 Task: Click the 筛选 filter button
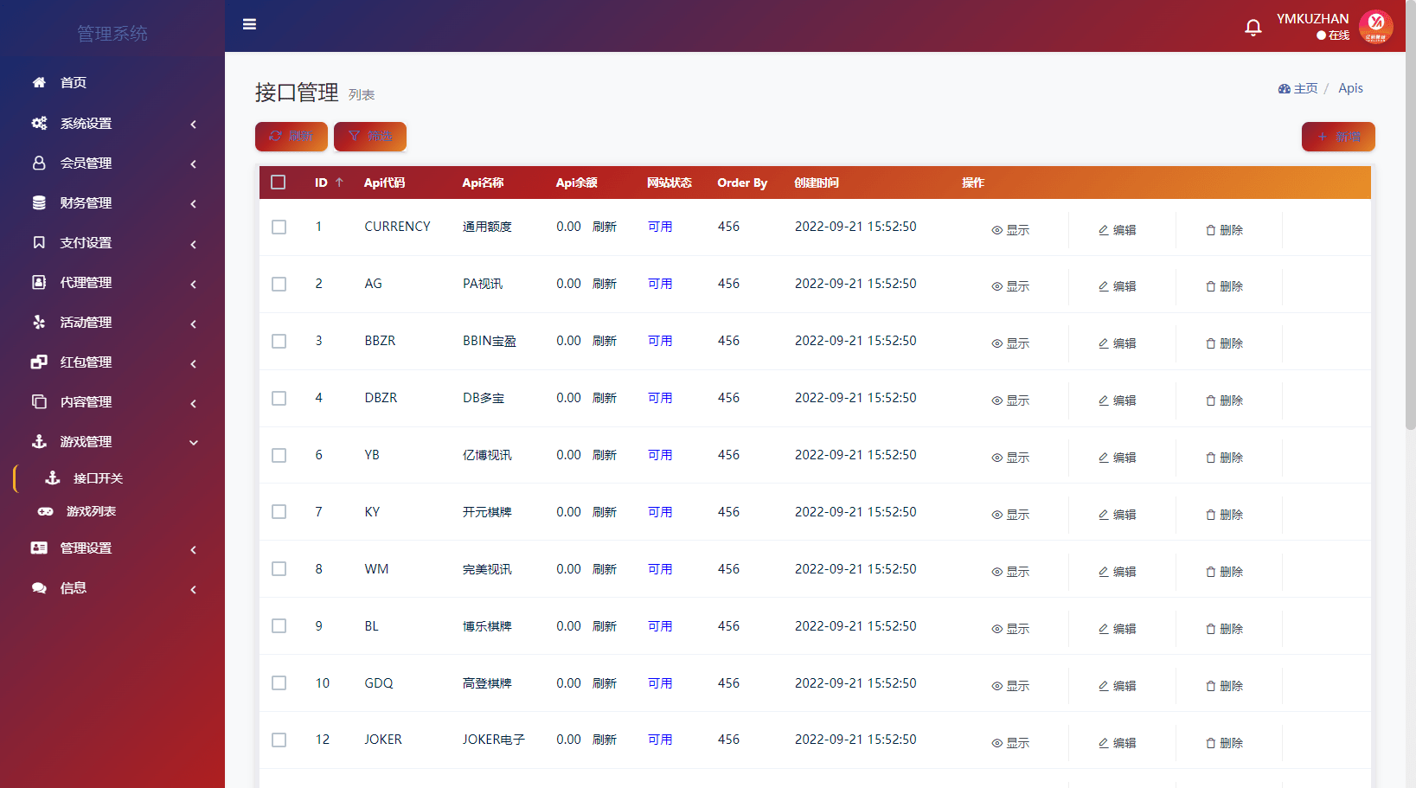(370, 137)
